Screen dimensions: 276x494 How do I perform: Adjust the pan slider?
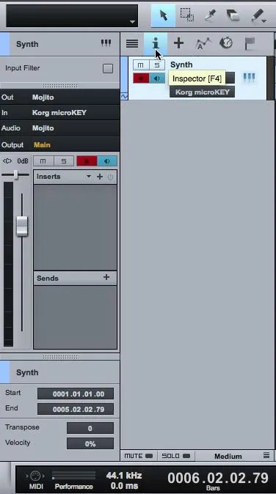pos(15,174)
